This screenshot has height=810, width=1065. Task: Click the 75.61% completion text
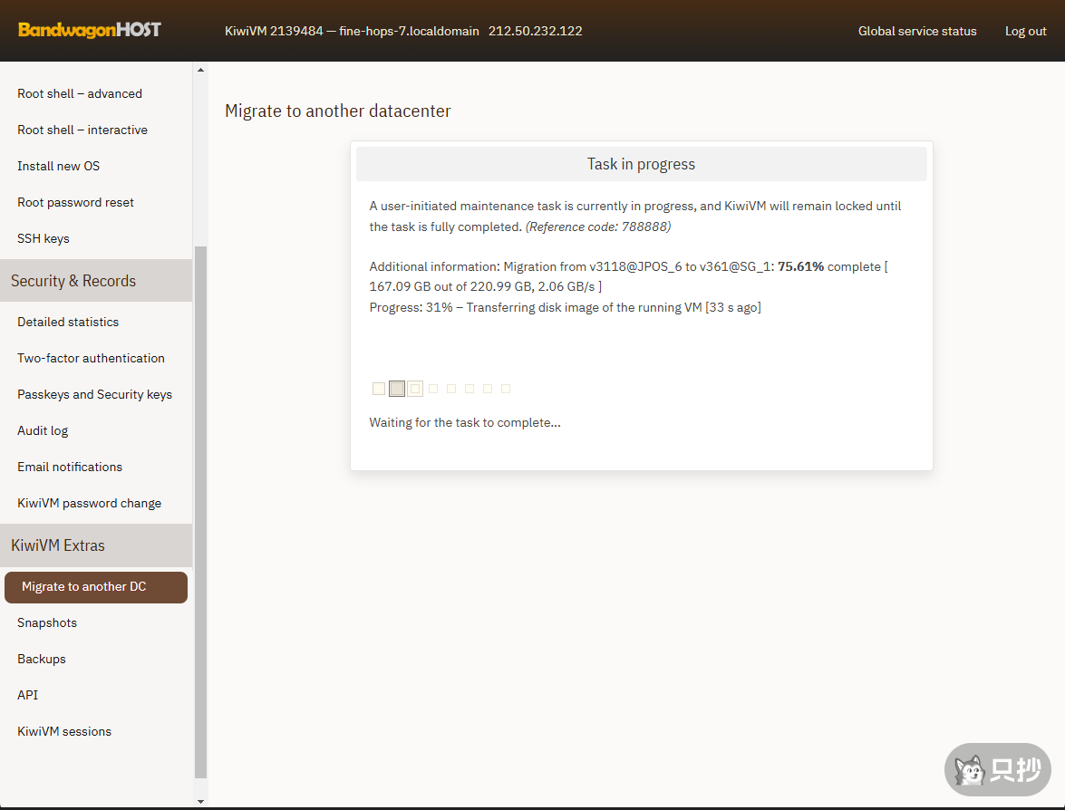click(x=800, y=267)
